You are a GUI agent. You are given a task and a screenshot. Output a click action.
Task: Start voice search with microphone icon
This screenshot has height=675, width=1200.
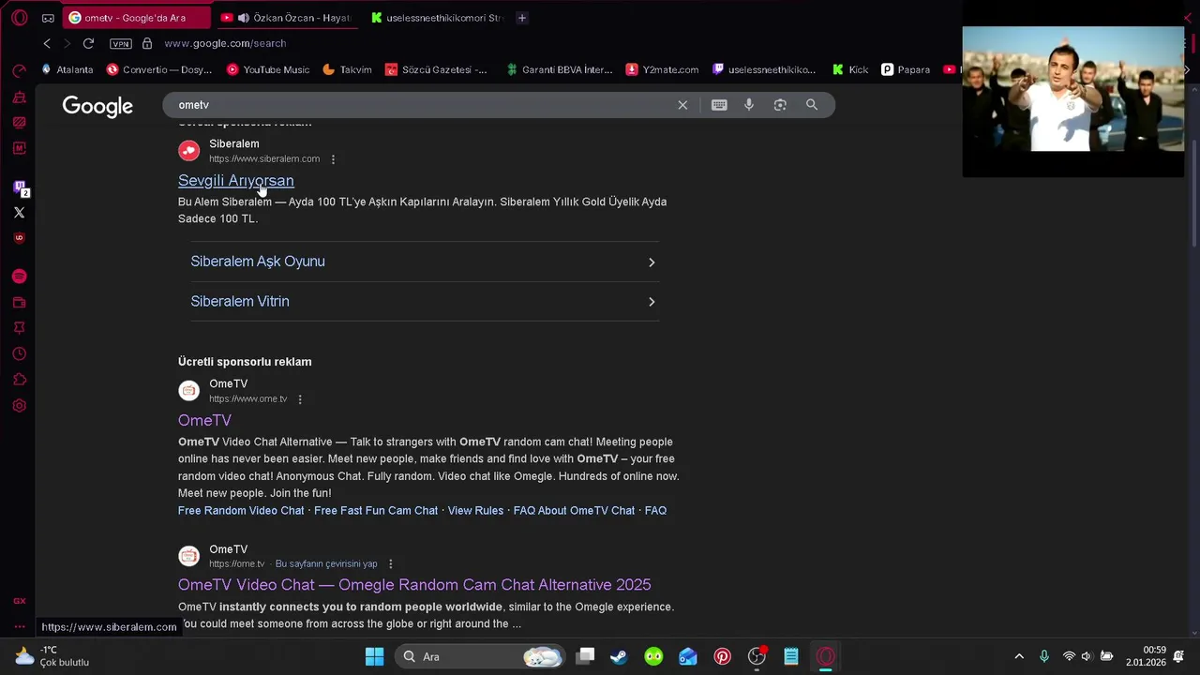[x=749, y=105]
